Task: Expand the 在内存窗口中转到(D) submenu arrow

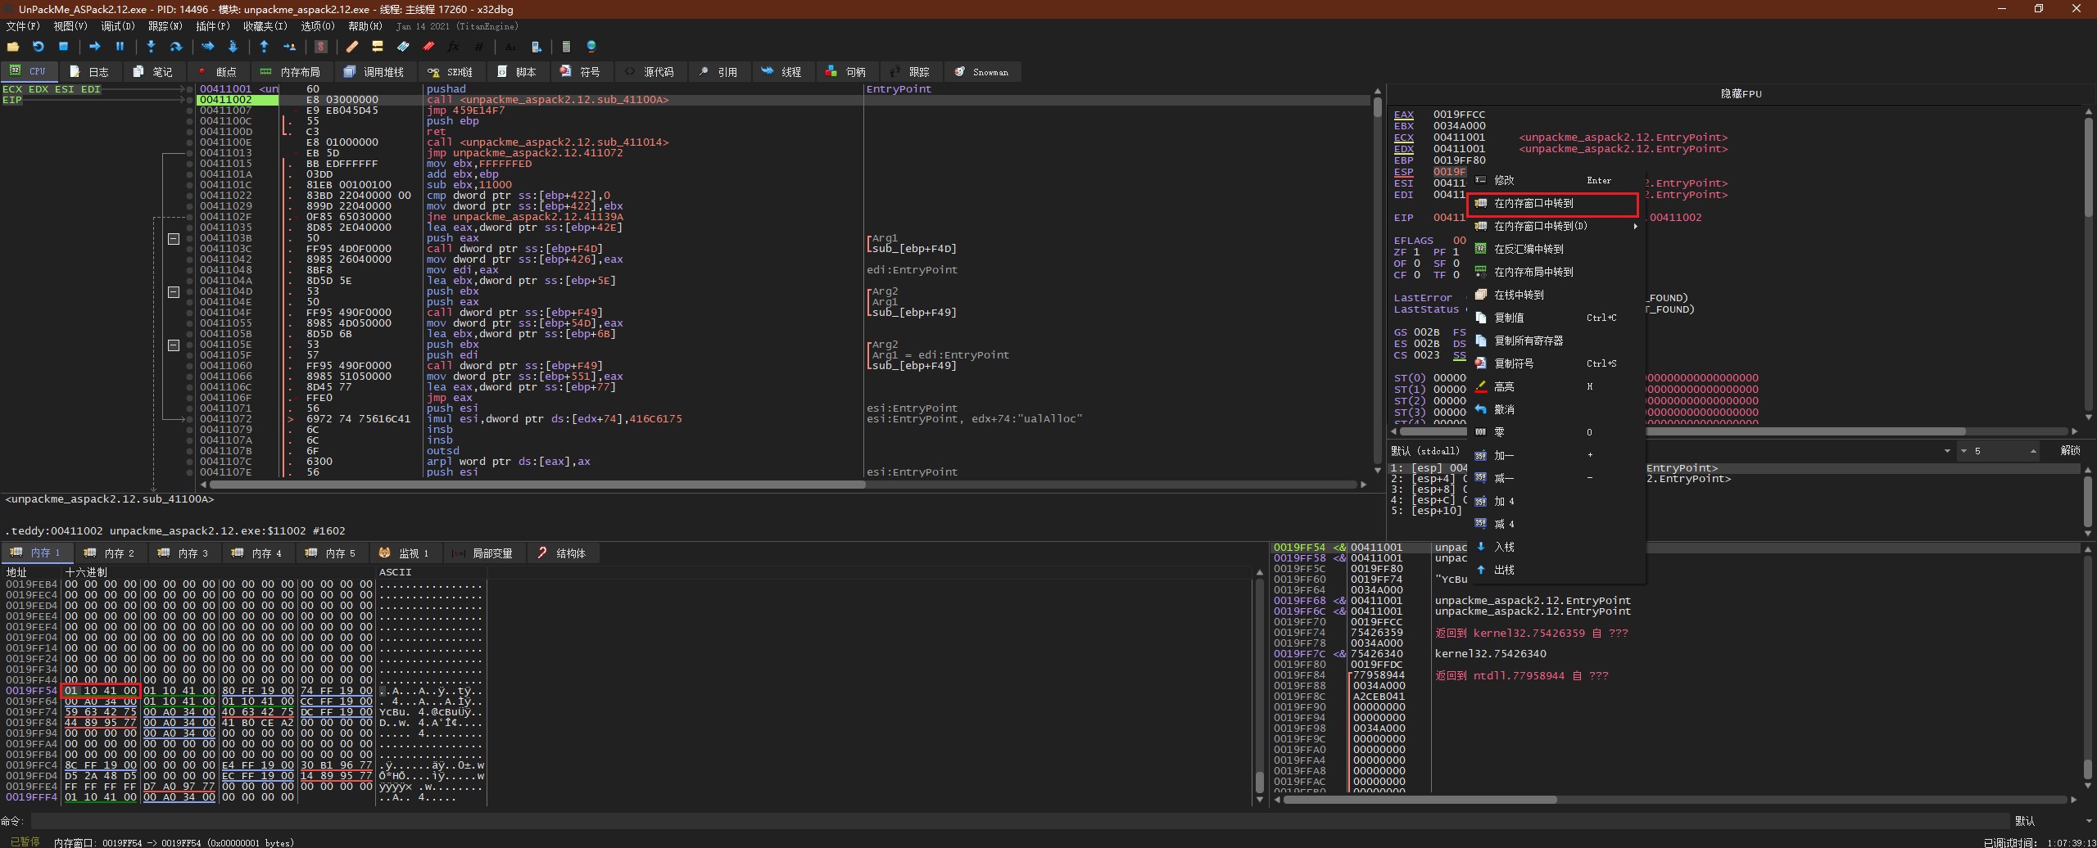Action: [x=1635, y=227]
